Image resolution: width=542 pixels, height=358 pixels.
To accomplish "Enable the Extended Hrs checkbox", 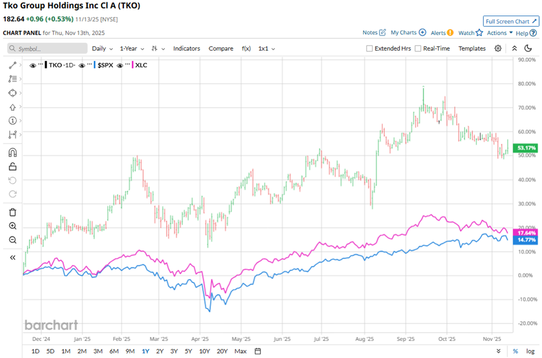I will click(x=370, y=49).
